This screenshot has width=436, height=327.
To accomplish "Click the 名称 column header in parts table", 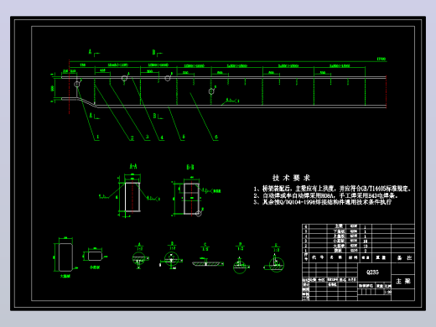I will (x=336, y=257).
